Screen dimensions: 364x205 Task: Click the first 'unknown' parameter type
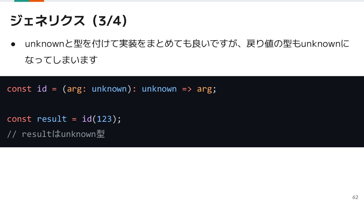(109, 89)
